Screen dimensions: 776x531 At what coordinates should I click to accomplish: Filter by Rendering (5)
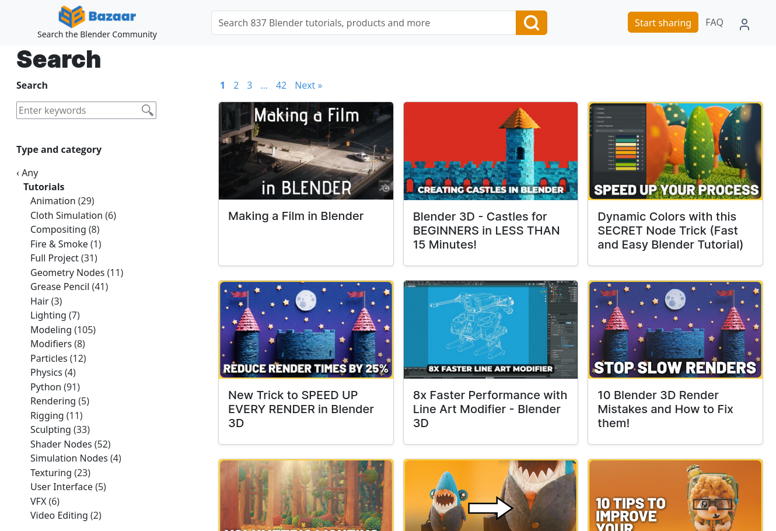tap(60, 401)
